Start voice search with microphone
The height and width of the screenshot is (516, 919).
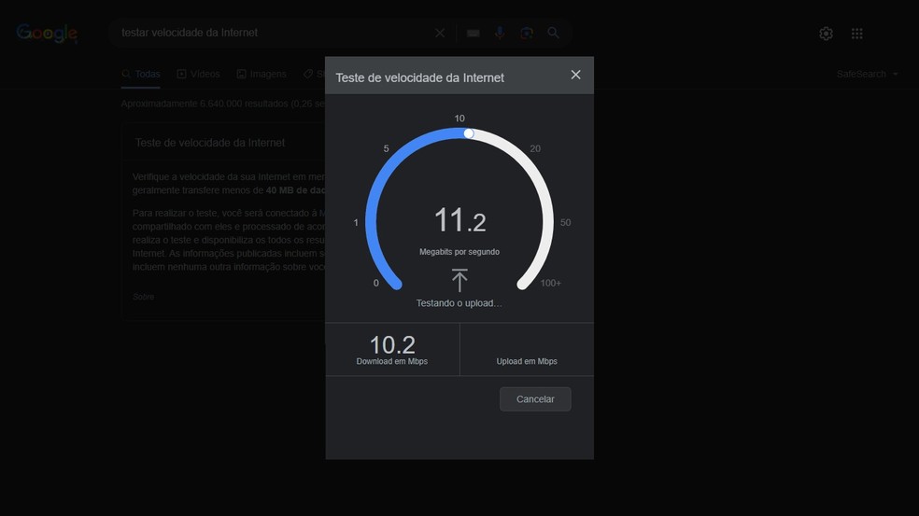point(500,33)
